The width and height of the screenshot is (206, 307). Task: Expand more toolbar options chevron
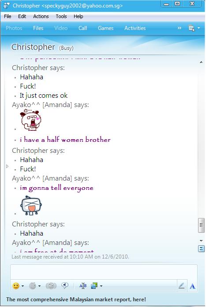(x=180, y=28)
